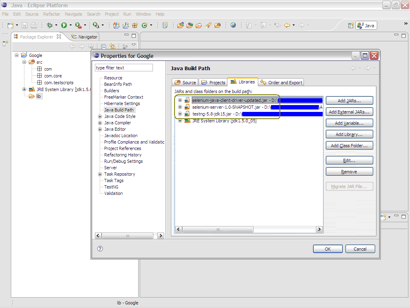Click the build path list horizontal scrollbar

pyautogui.click(x=218, y=229)
